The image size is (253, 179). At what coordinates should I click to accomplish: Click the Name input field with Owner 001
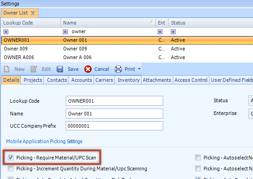[x=114, y=114]
